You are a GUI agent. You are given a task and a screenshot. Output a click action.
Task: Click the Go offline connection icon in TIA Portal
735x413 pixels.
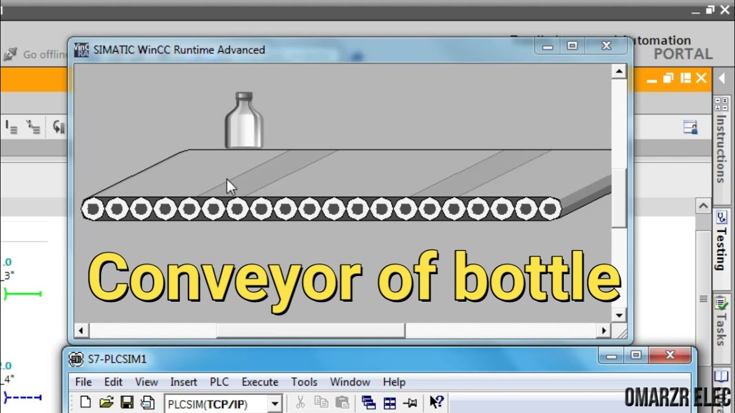pos(10,54)
